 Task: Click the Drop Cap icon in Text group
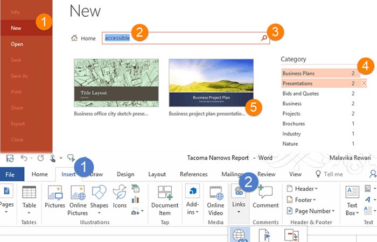click(368, 211)
